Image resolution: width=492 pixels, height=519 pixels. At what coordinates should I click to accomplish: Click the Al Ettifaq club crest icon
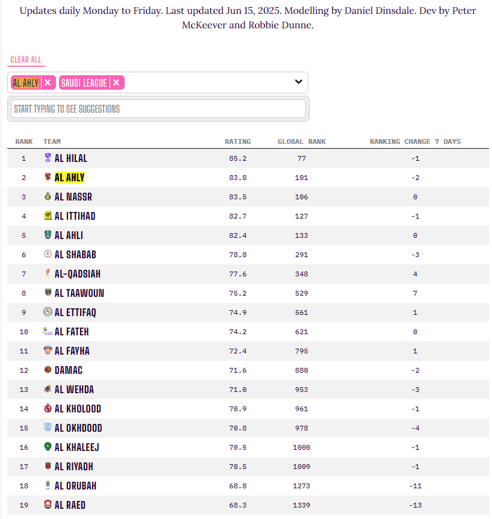48,312
